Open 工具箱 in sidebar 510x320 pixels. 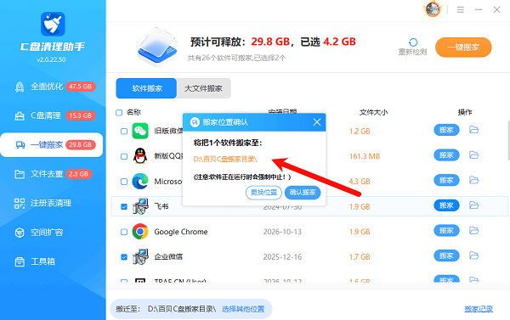coord(52,261)
